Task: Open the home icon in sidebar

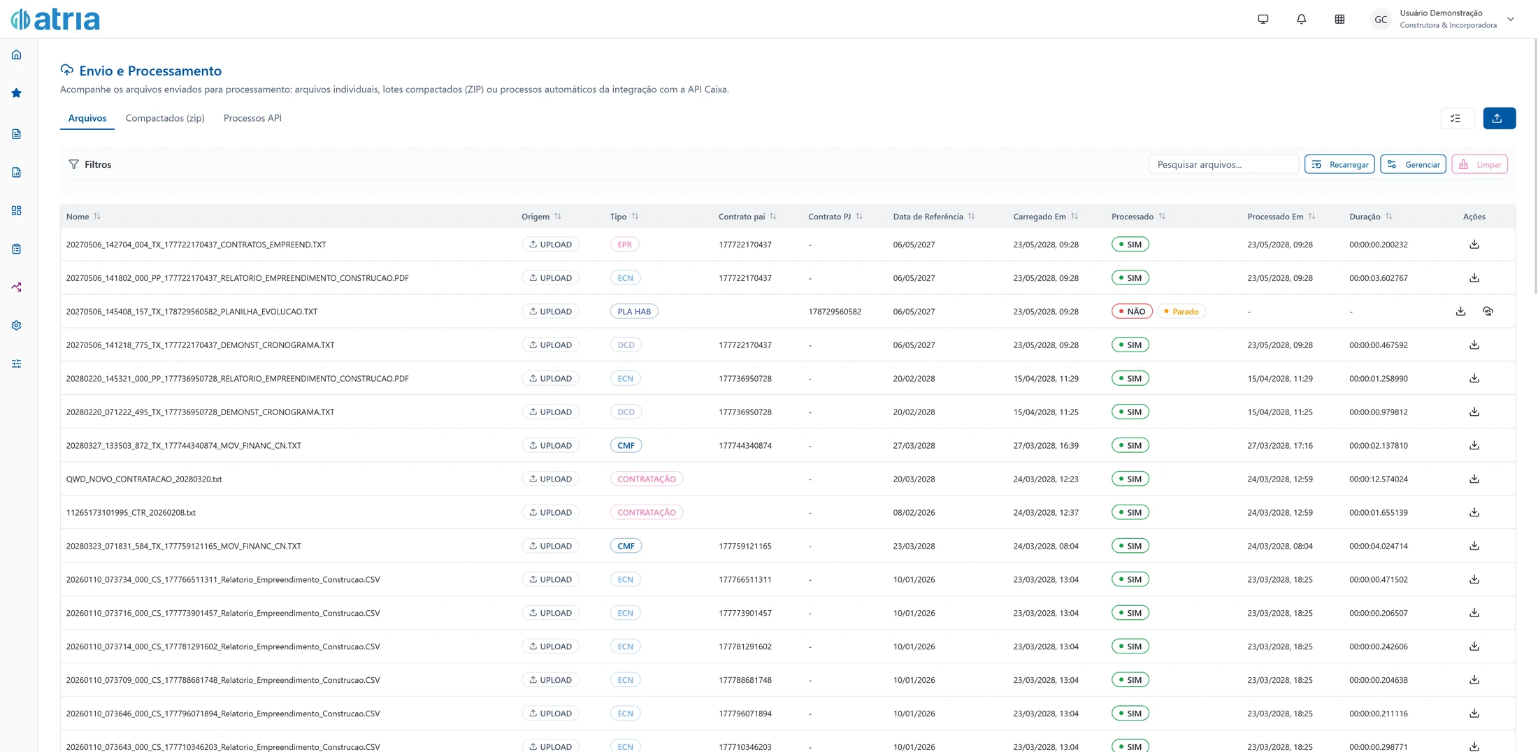Action: pyautogui.click(x=16, y=55)
